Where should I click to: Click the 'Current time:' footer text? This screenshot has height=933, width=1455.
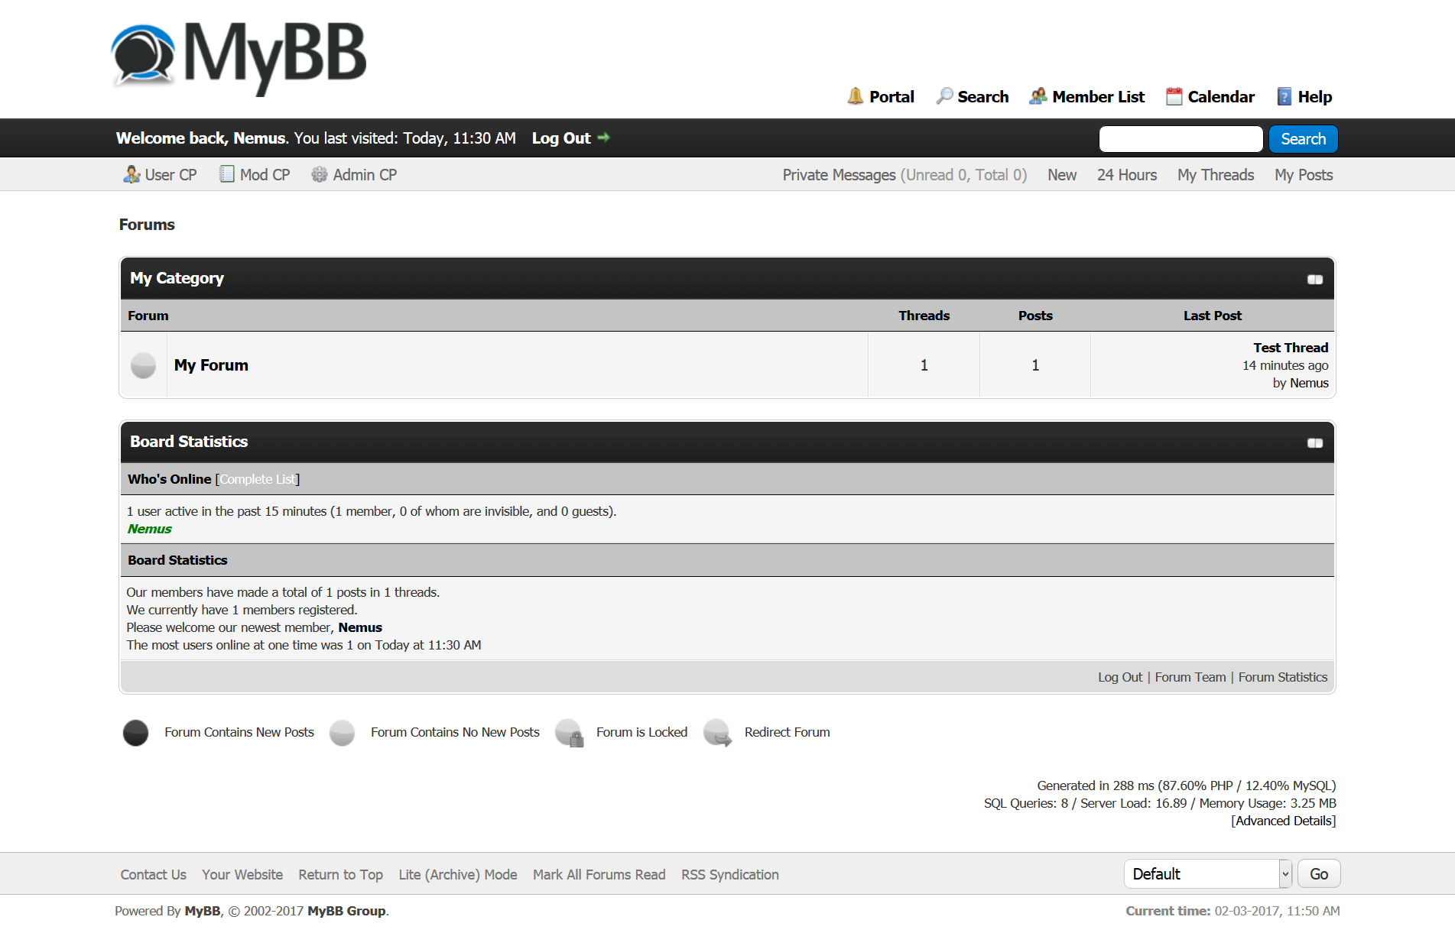pos(1168,910)
